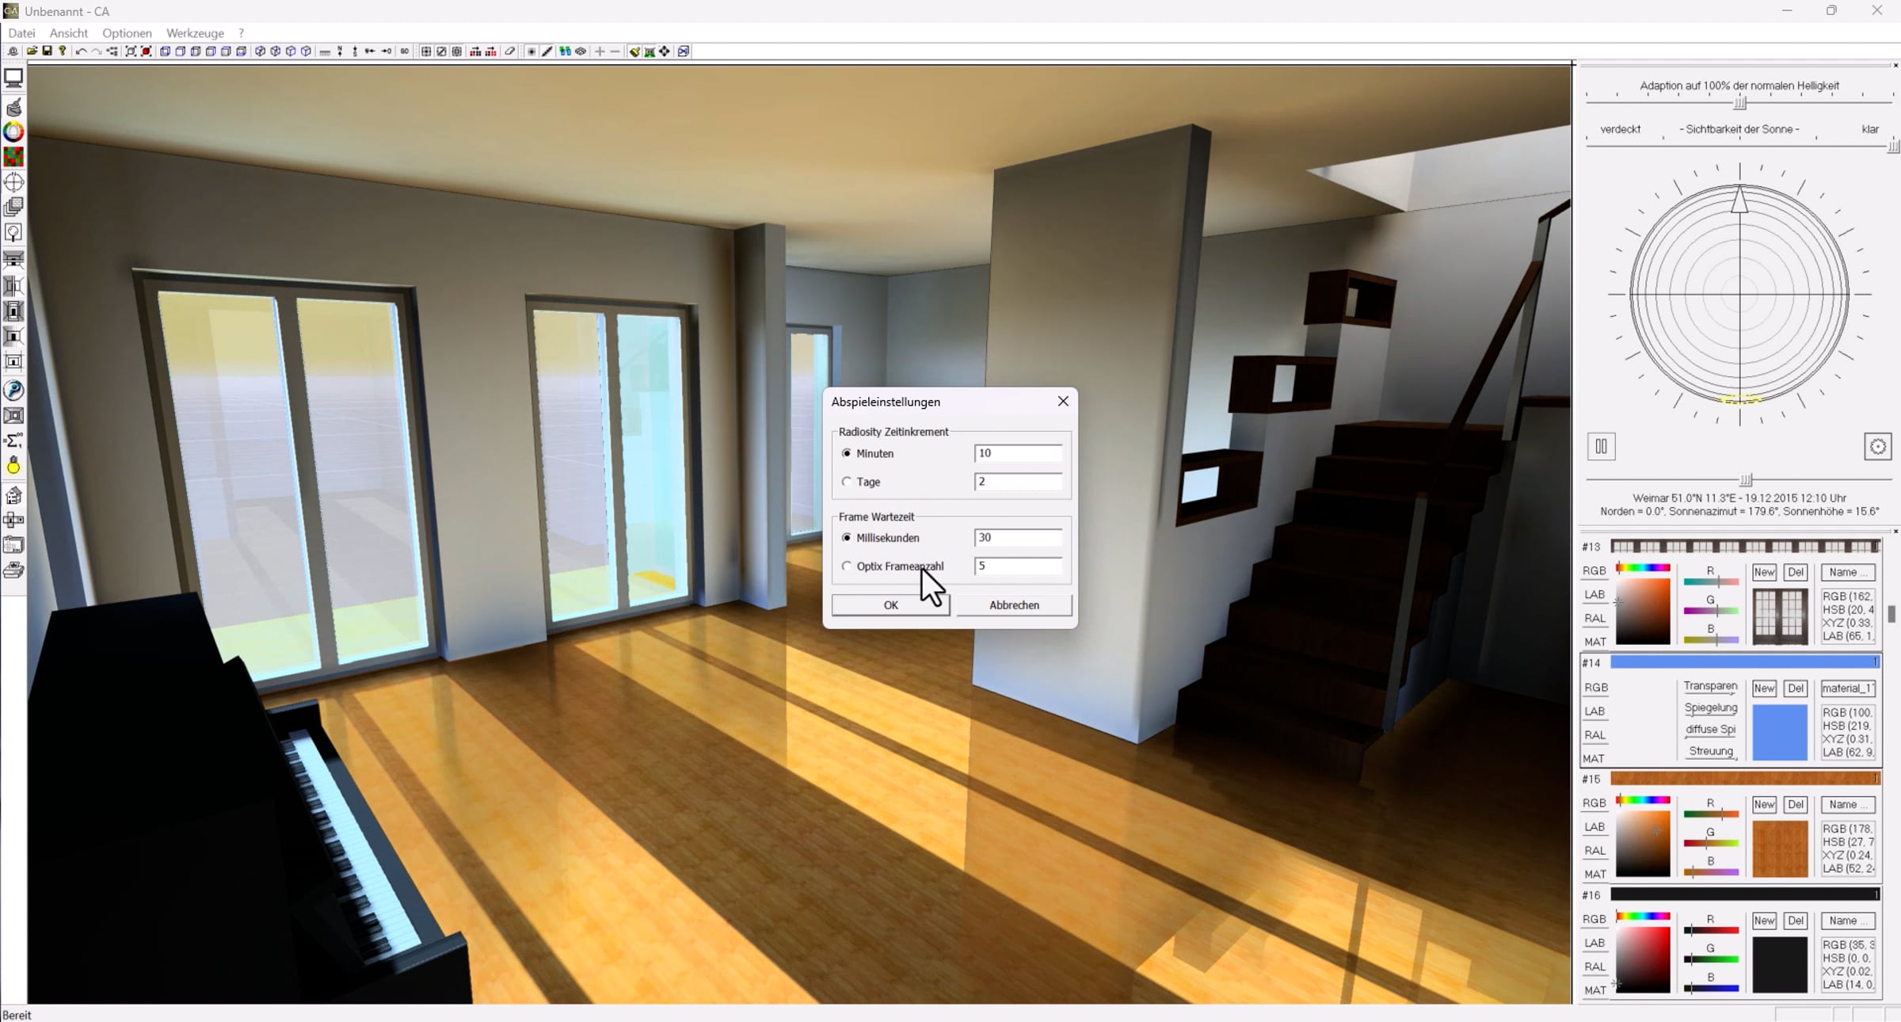Click the Minuten value input field
The width and height of the screenshot is (1901, 1022).
pyautogui.click(x=1018, y=453)
